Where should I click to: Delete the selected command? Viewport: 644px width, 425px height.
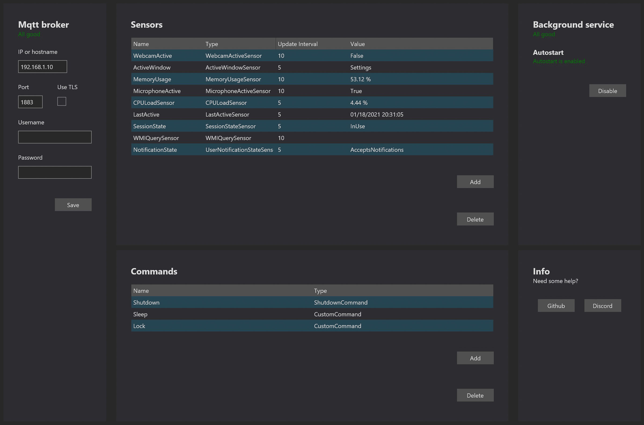(x=475, y=396)
